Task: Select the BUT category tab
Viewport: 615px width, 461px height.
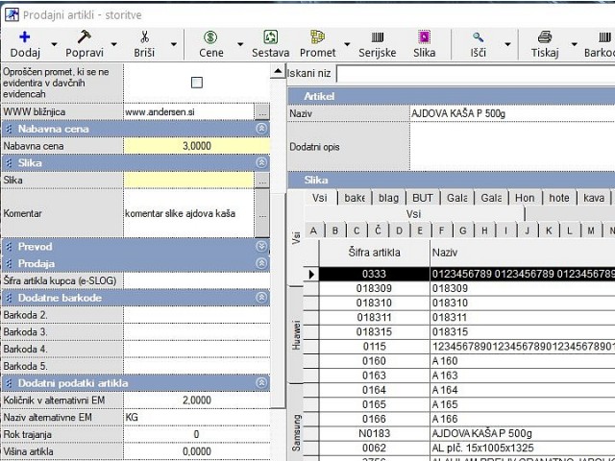Action: (x=424, y=198)
